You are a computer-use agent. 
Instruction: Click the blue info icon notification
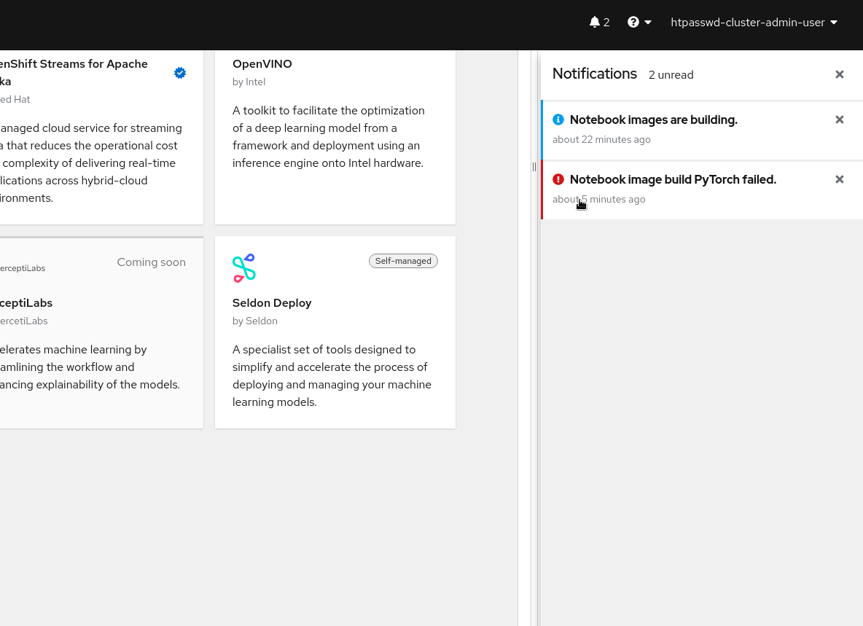(x=558, y=120)
